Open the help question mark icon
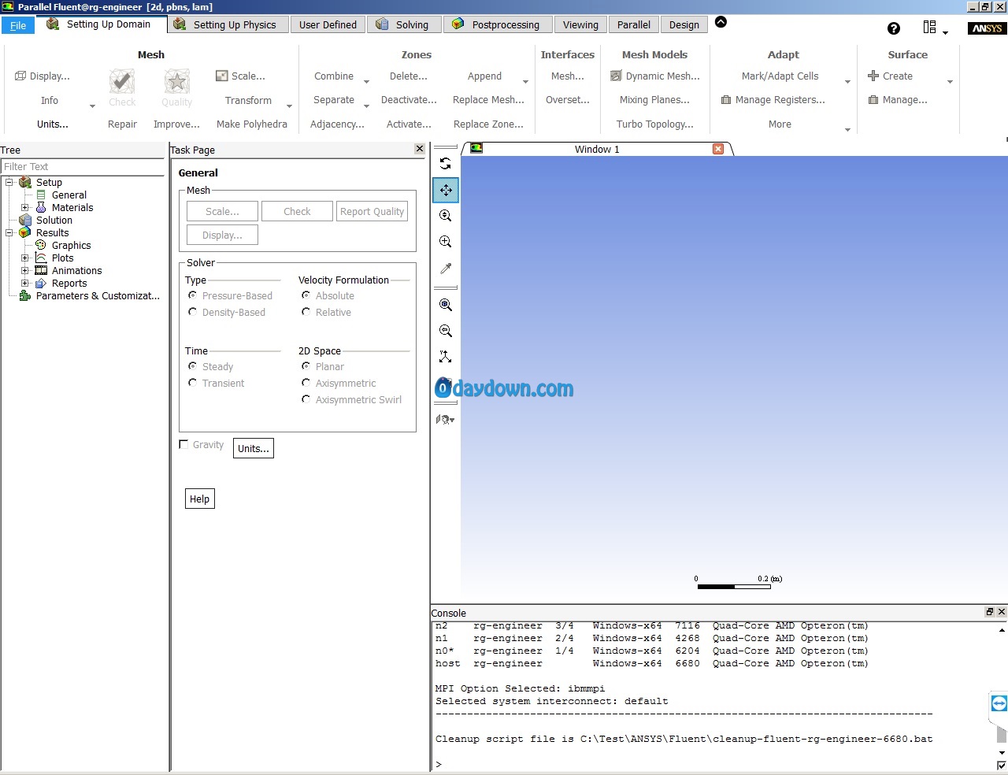 pyautogui.click(x=894, y=28)
